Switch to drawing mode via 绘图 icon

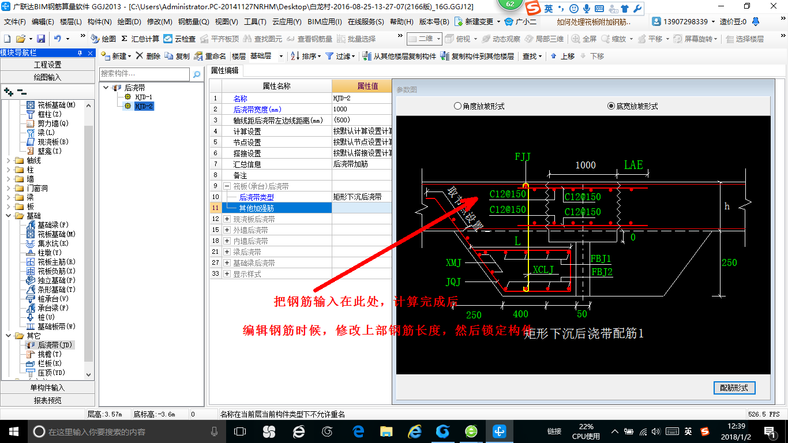(103, 39)
